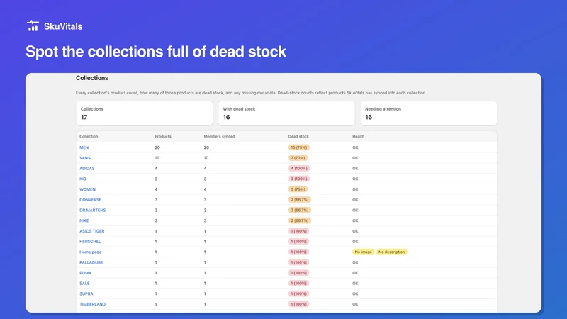Viewport: 567px width, 319px height.
Task: Click the 2 (66.7%) badge for DR MARTENS
Action: coord(300,210)
